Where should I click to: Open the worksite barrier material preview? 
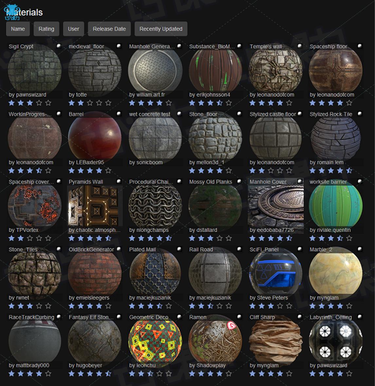pyautogui.click(x=336, y=206)
